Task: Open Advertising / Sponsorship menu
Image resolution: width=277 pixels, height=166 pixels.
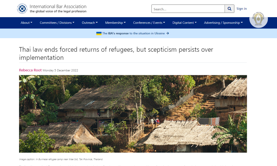Action: tap(223, 23)
